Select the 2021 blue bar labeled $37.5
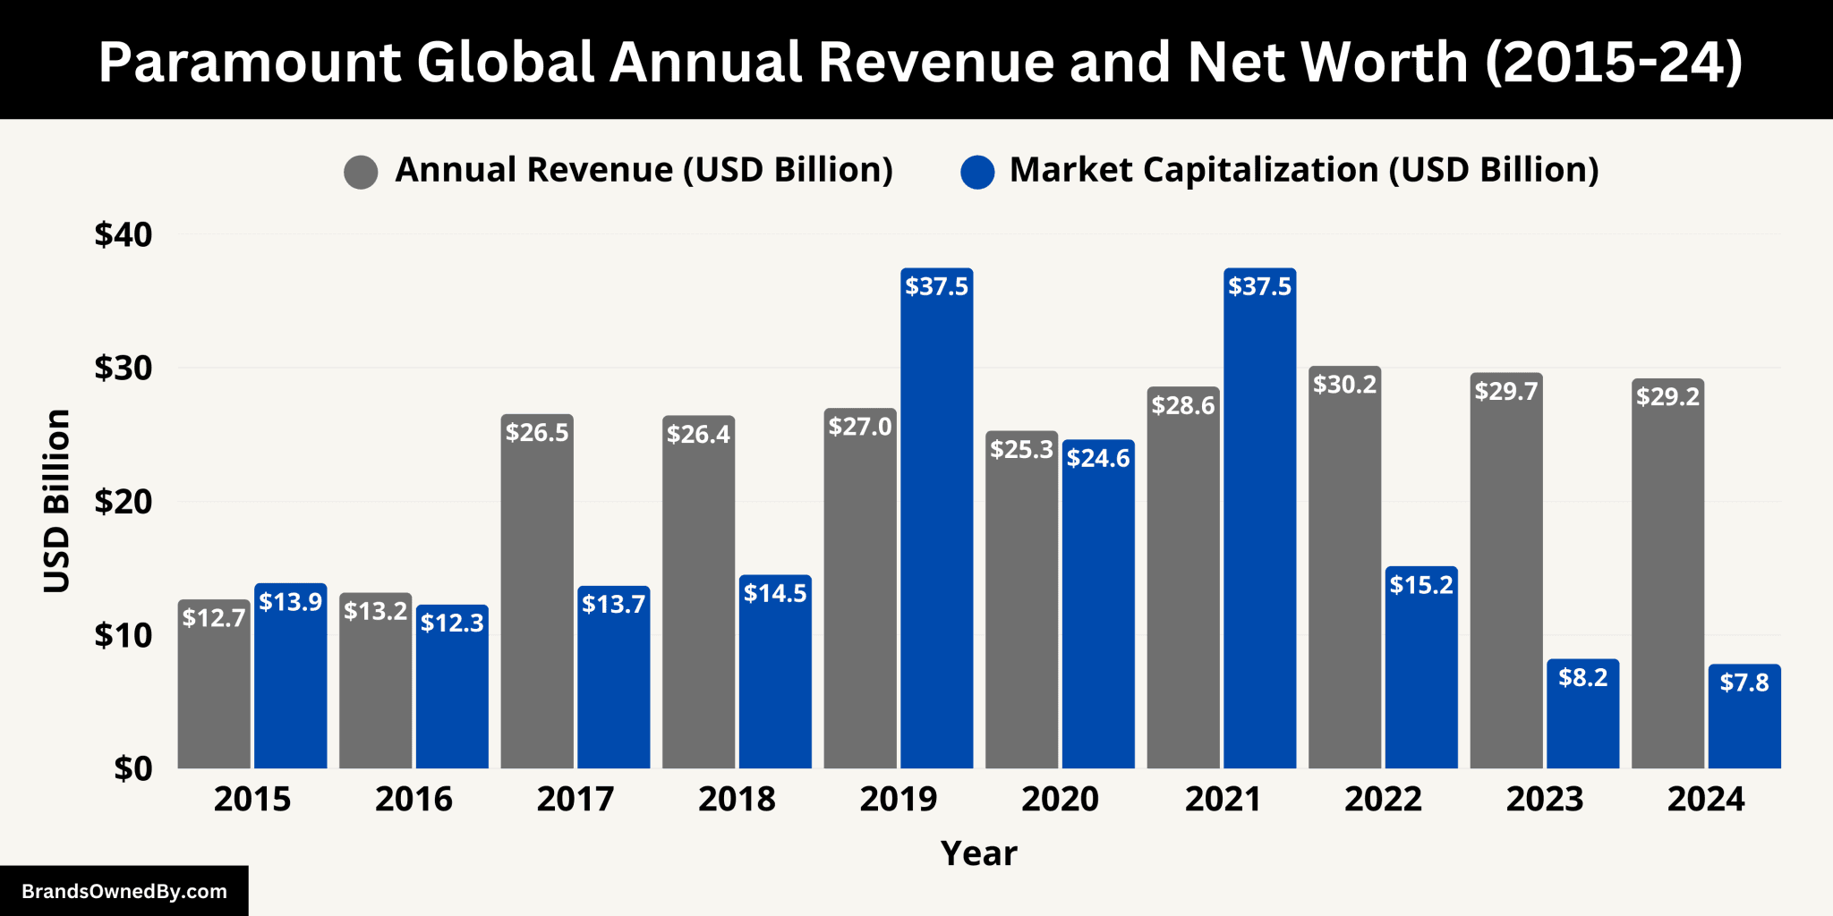This screenshot has height=916, width=1833. [x=1259, y=519]
